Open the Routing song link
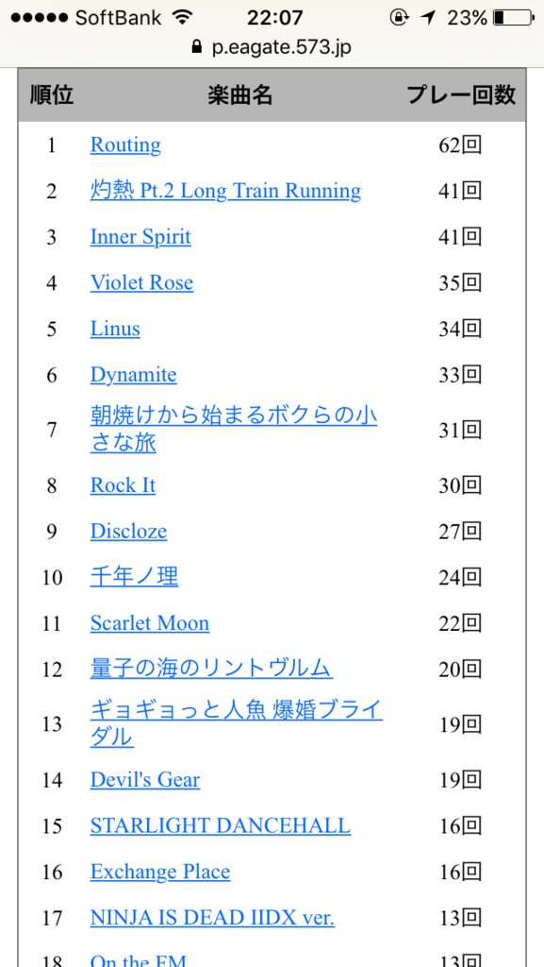Image resolution: width=544 pixels, height=967 pixels. point(125,144)
